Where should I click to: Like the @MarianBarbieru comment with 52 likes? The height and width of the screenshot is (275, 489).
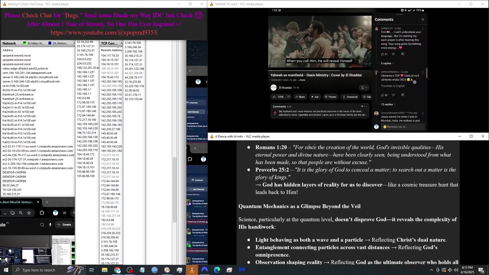pos(382,95)
